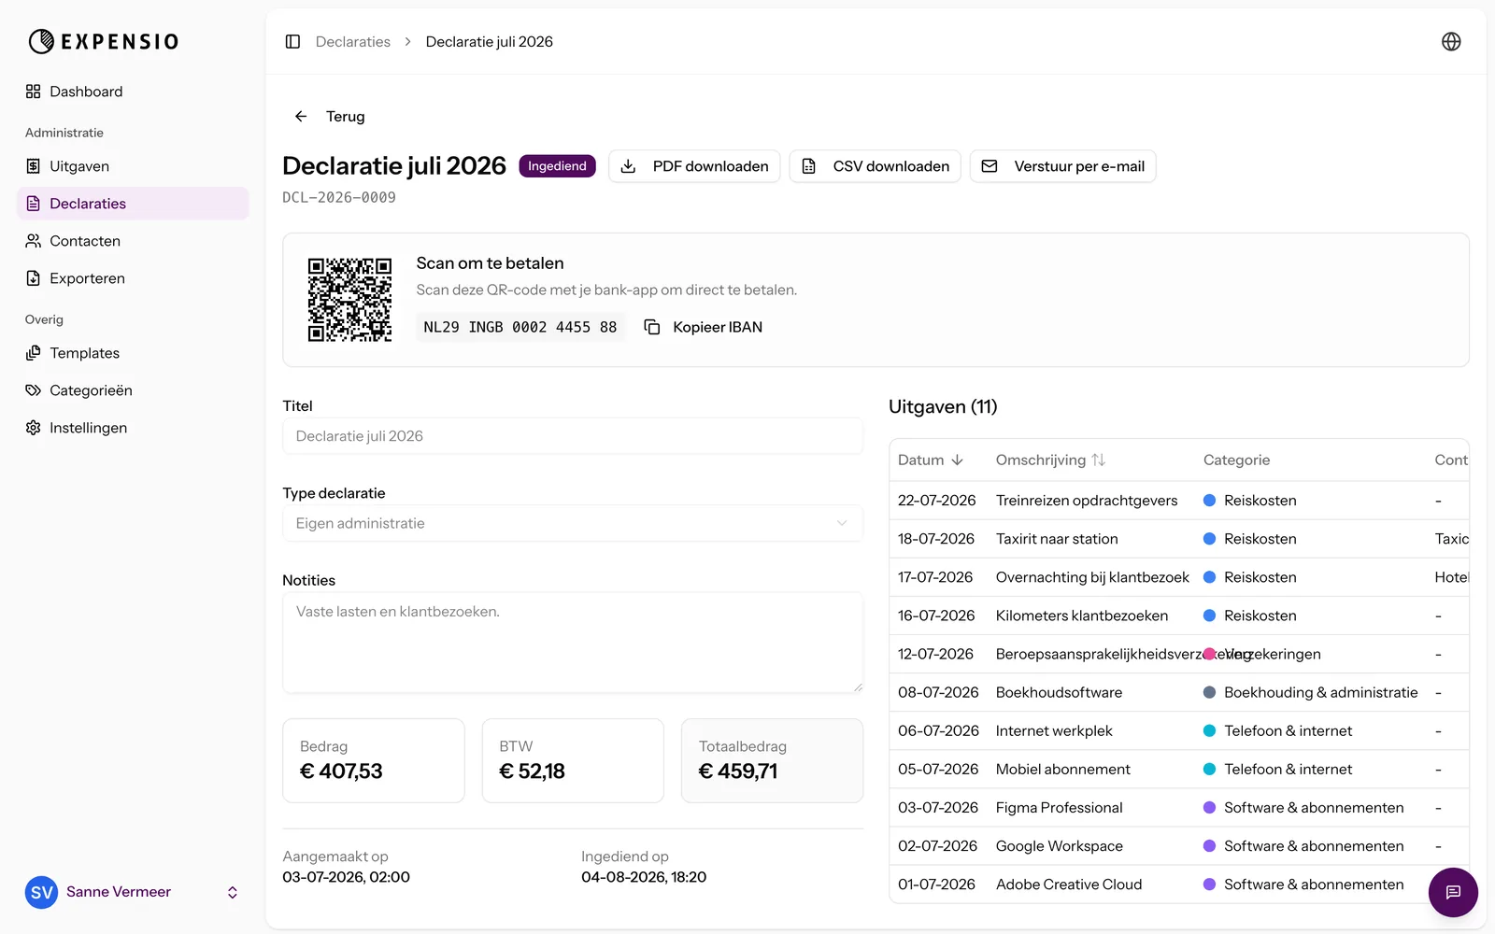
Task: Click the BTW € 52,18 card
Action: pos(573,760)
